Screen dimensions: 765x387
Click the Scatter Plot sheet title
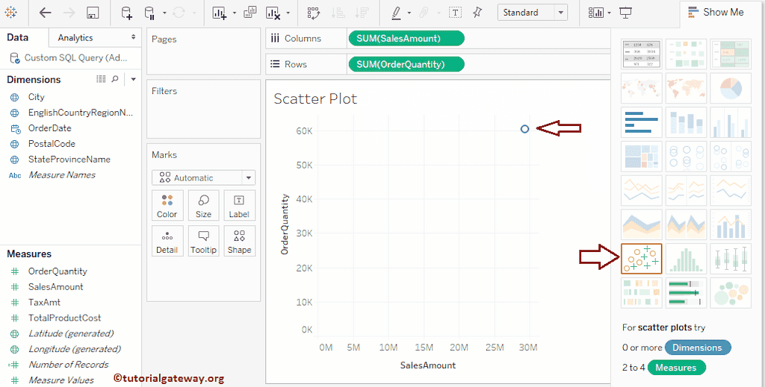pos(315,99)
